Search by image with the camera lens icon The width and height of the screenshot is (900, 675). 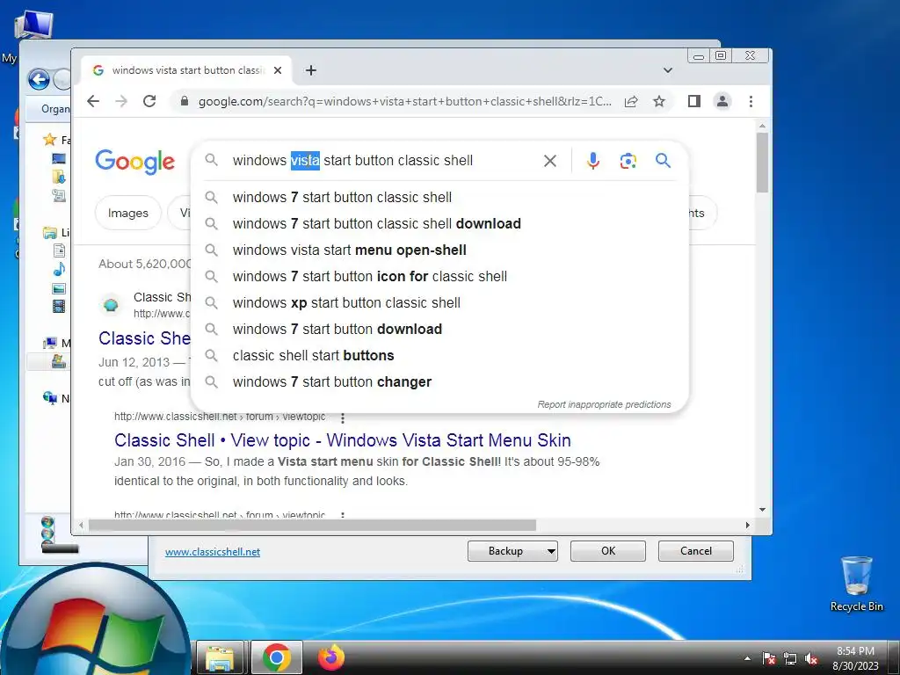tap(628, 161)
